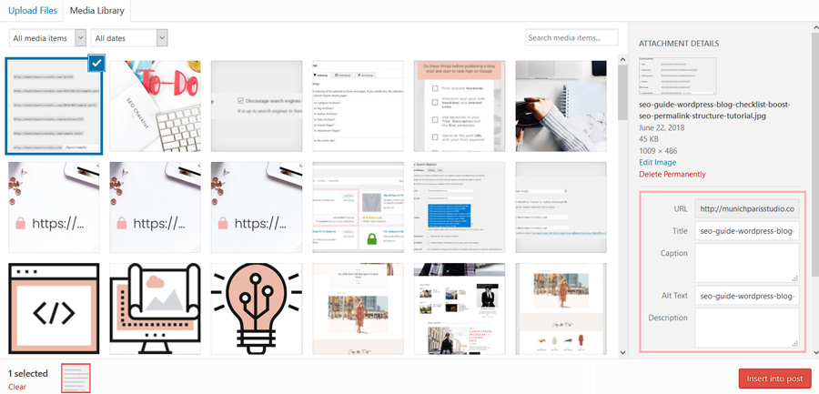
Task: Select the Discourage search engines thumbnail
Action: pos(257,106)
